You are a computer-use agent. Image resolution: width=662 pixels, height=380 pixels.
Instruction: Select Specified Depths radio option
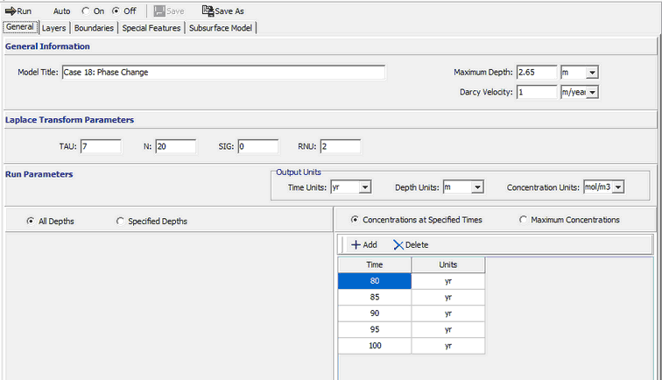point(120,222)
